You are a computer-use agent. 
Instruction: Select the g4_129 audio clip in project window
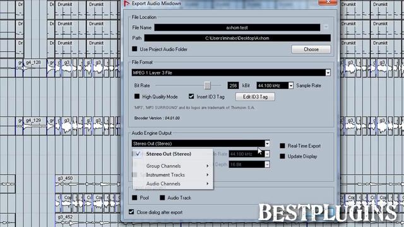point(35,126)
